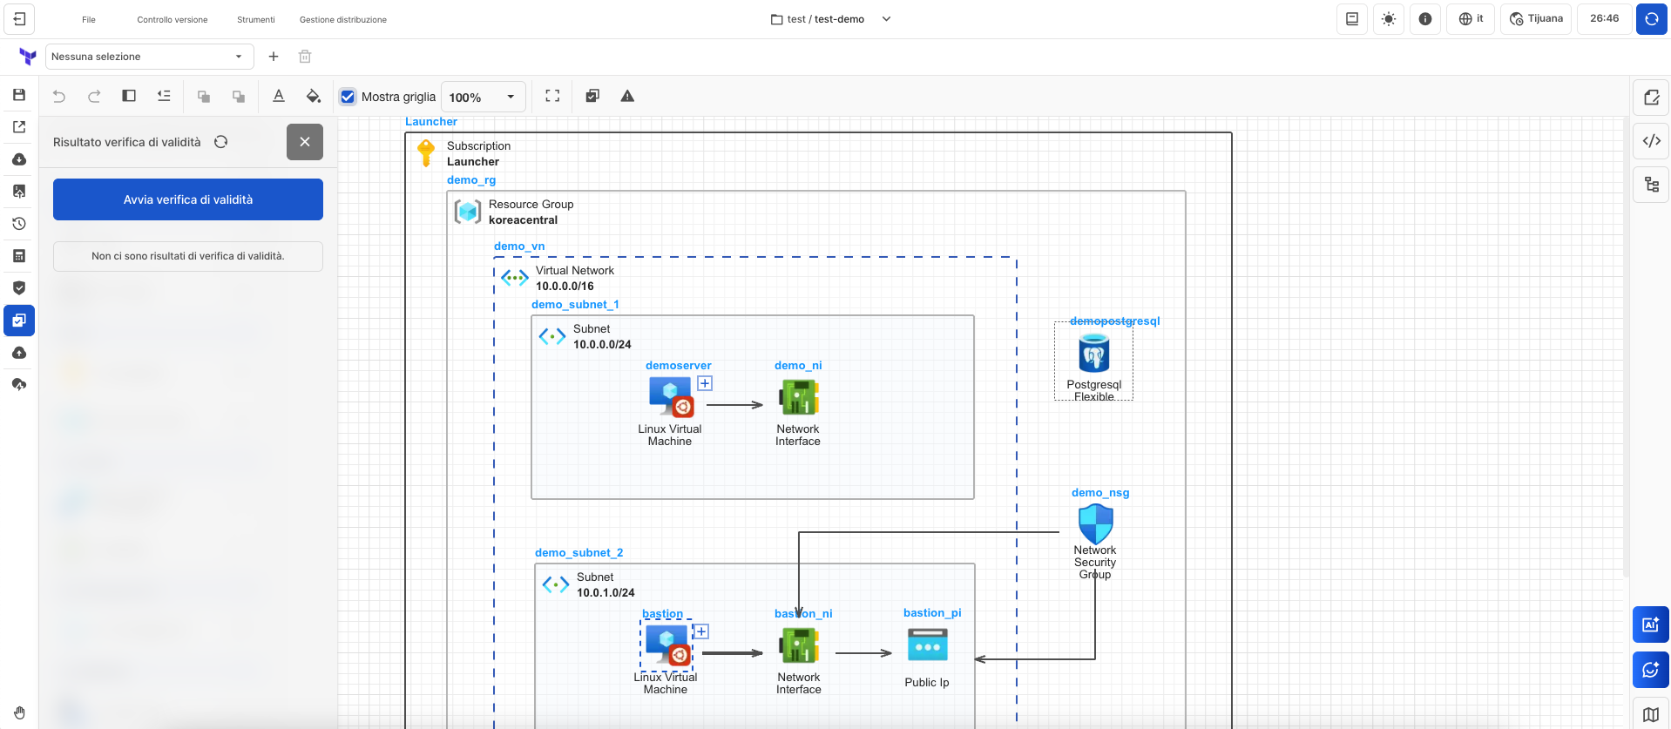1671x729 pixels.
Task: Refresh the validation result icon
Action: (221, 142)
